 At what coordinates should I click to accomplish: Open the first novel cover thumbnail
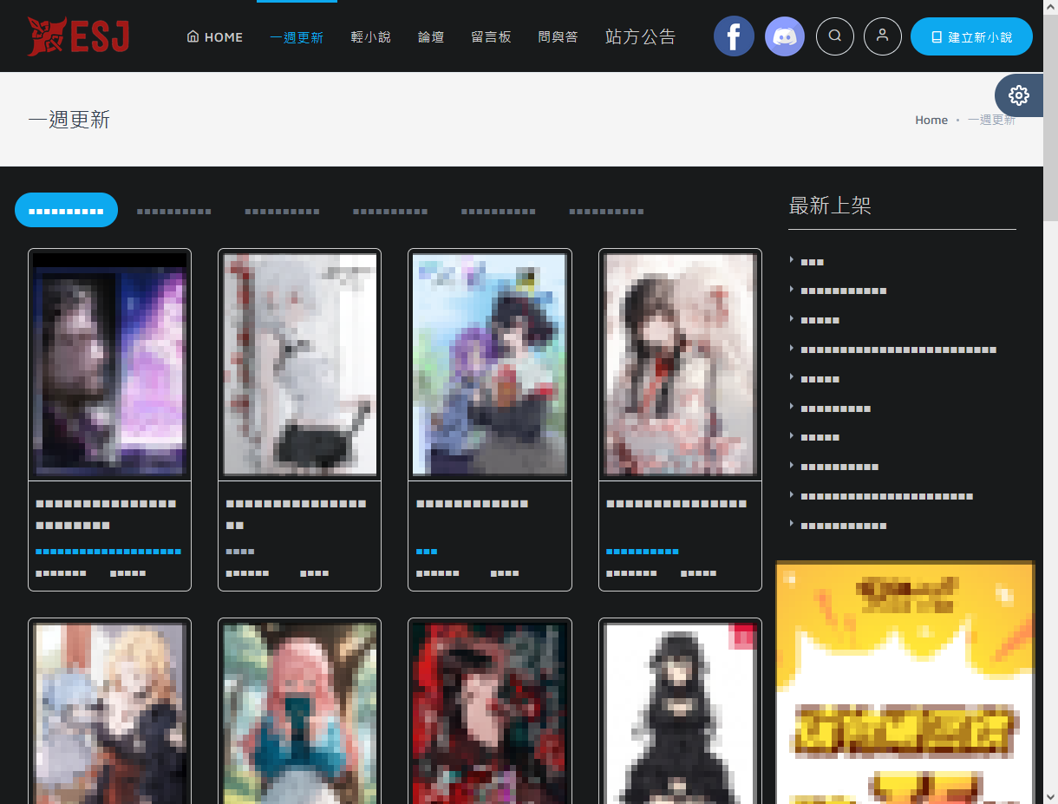109,364
